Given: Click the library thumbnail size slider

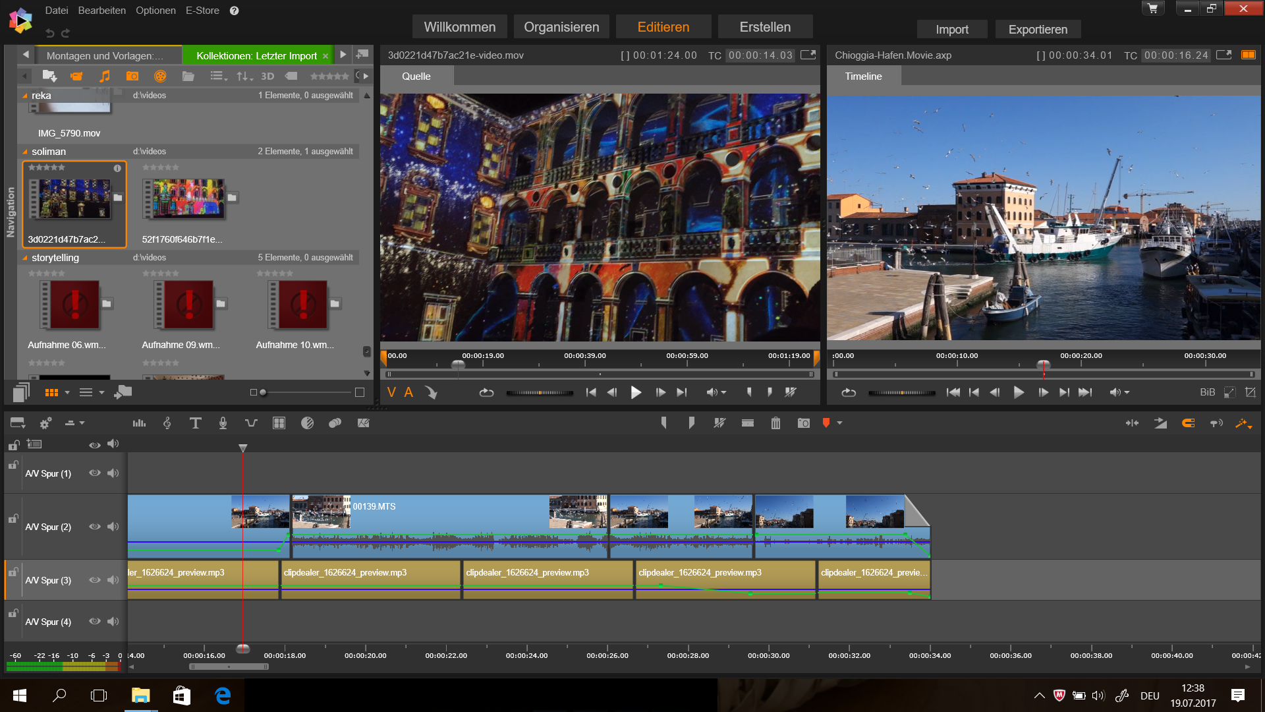Looking at the screenshot, I should [x=264, y=393].
